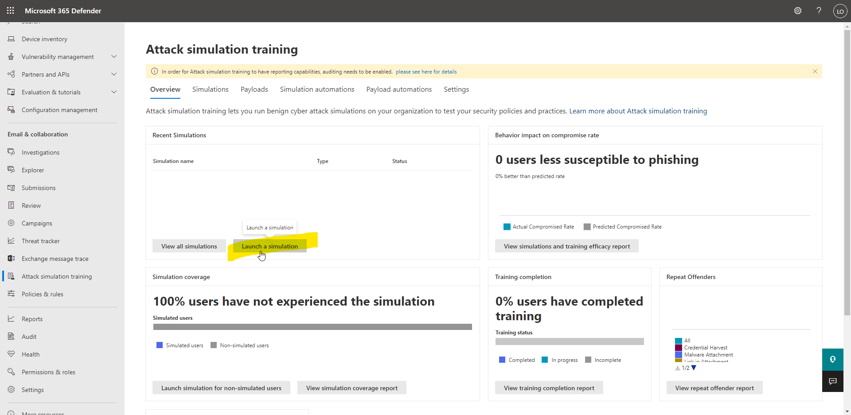This screenshot has width=851, height=415.
Task: Click the help question mark icon
Action: coord(819,11)
